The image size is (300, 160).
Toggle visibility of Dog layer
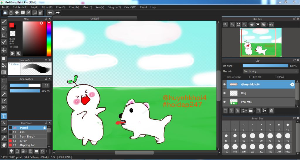pyautogui.click(x=225, y=93)
